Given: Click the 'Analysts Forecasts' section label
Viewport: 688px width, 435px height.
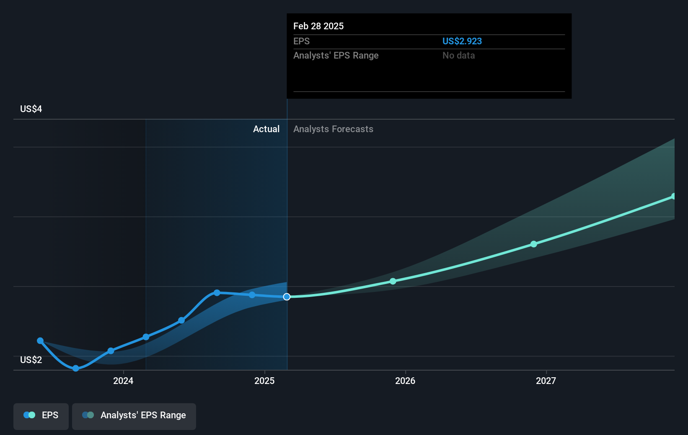Looking at the screenshot, I should [333, 129].
